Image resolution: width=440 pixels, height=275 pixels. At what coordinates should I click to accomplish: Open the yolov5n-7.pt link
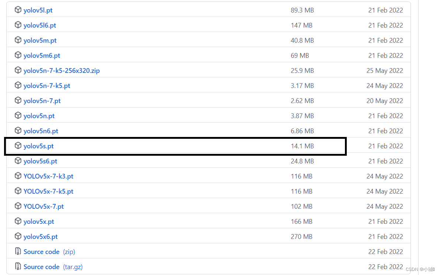pyautogui.click(x=42, y=101)
